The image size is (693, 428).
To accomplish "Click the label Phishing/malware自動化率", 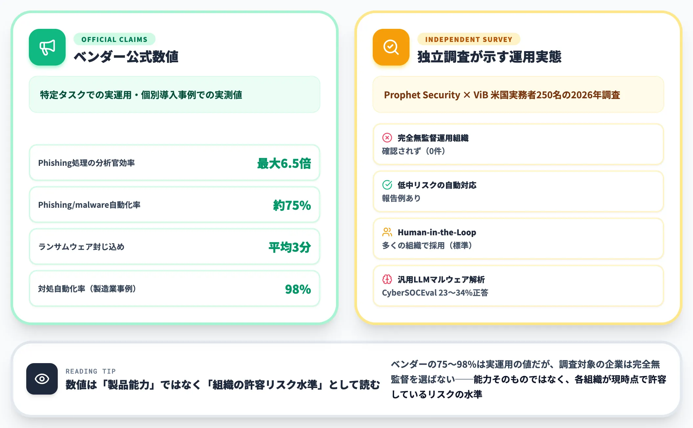I will click(x=89, y=205).
